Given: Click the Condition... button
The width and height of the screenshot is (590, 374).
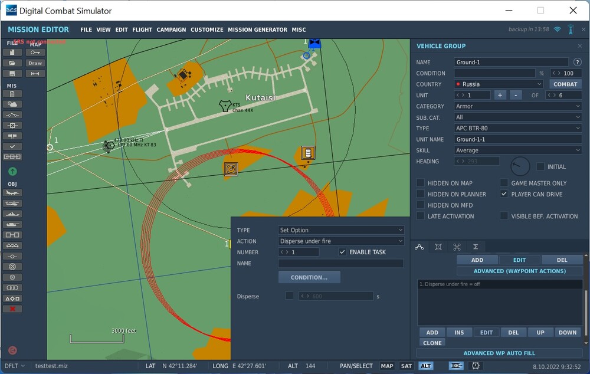Looking at the screenshot, I should [309, 277].
